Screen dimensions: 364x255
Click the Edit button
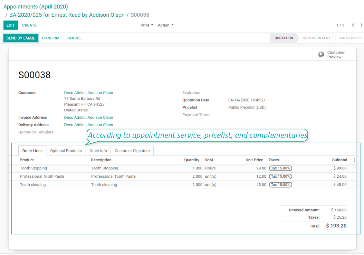(x=10, y=25)
